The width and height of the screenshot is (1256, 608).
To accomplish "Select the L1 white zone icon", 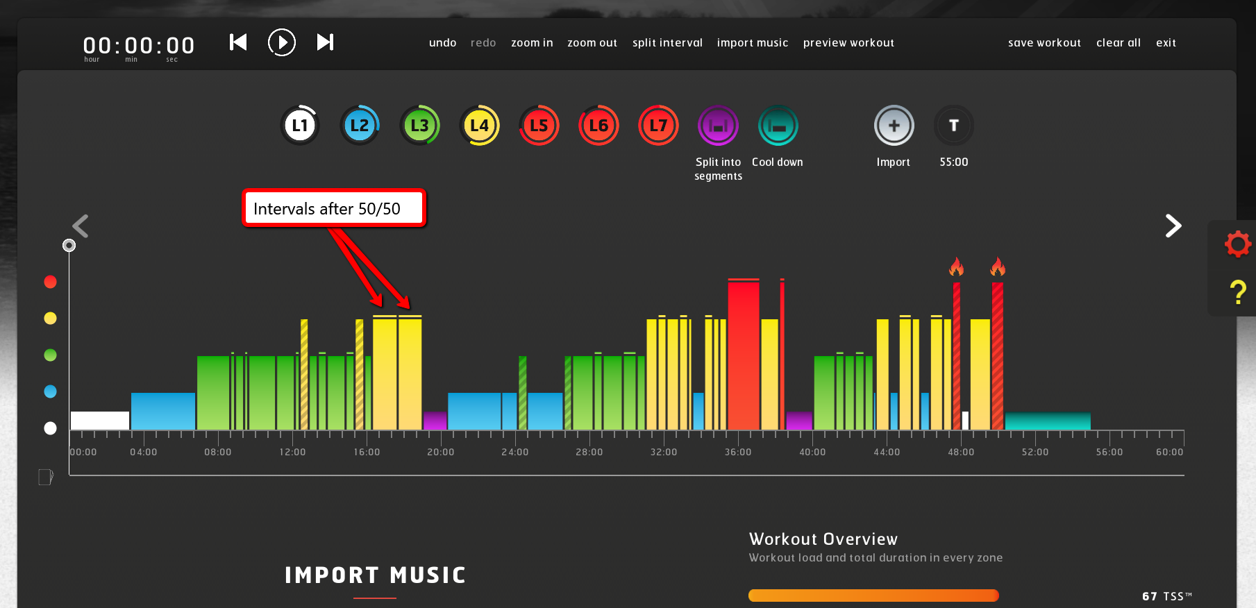I will [300, 126].
